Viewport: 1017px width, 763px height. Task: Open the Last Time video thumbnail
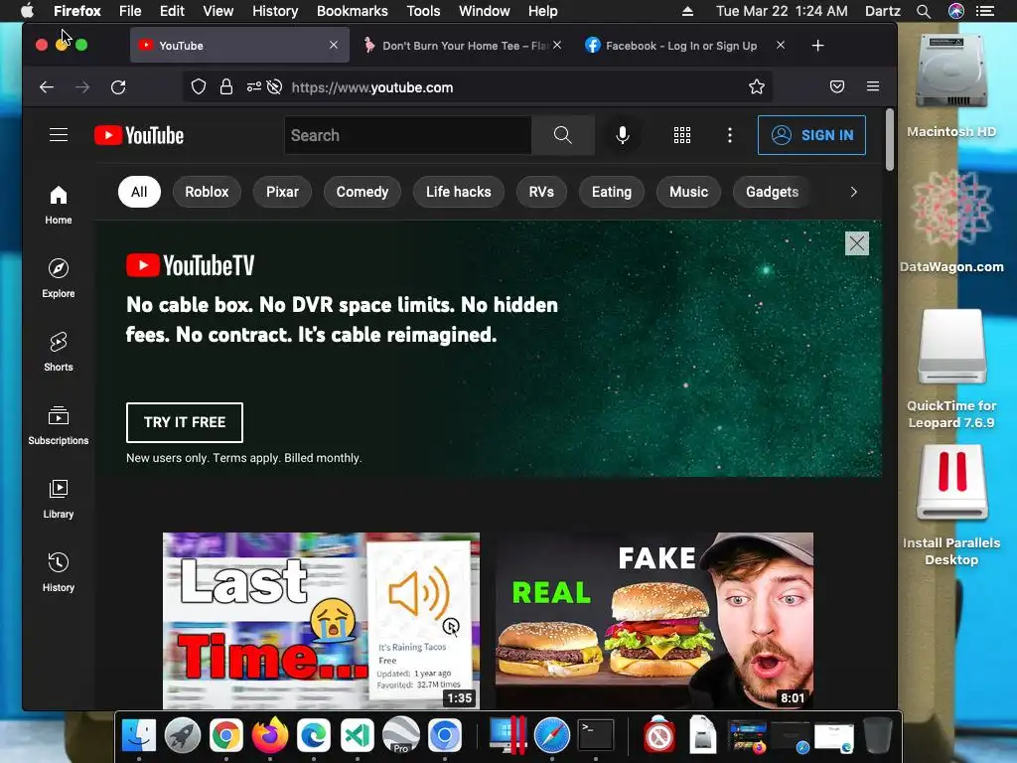pyautogui.click(x=321, y=621)
